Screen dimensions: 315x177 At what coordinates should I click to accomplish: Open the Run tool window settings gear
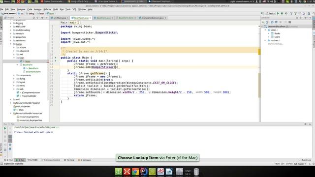pos(305,124)
